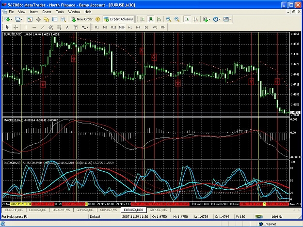Viewport: 303px width, 227px height.
Task: Select the Fibonacci Retracement tool
Action: click(59, 28)
